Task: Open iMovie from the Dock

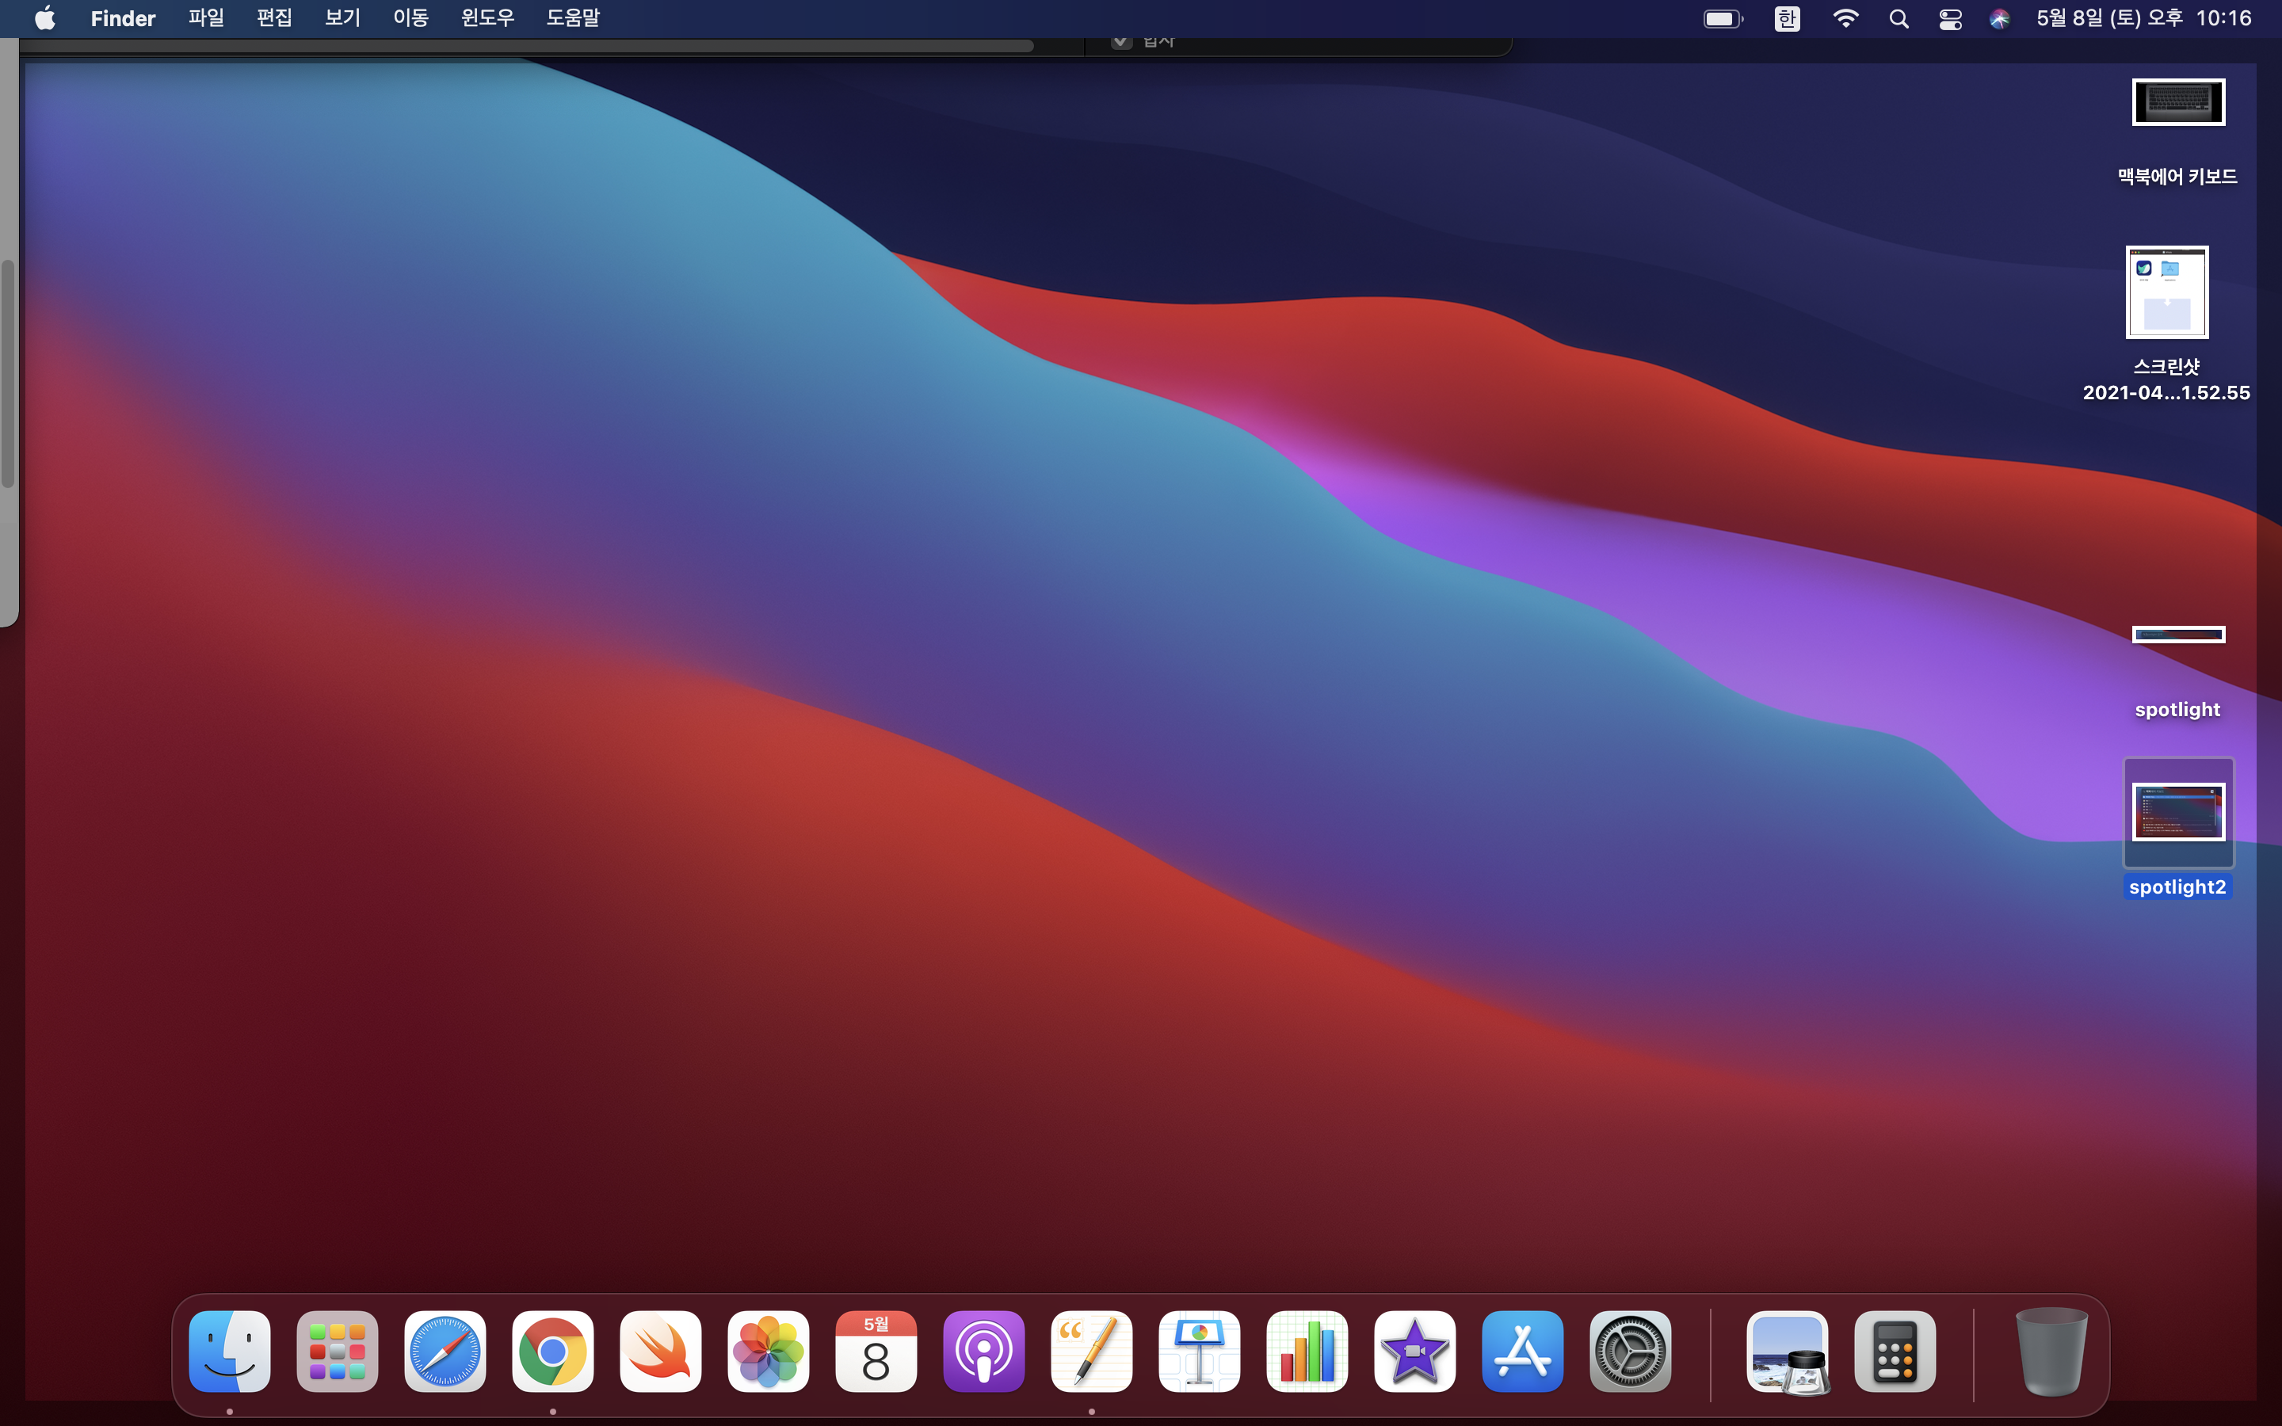Action: (1414, 1351)
